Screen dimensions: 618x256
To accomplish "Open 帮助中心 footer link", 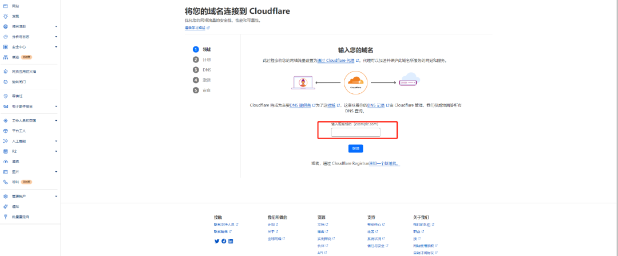I will click(x=375, y=225).
